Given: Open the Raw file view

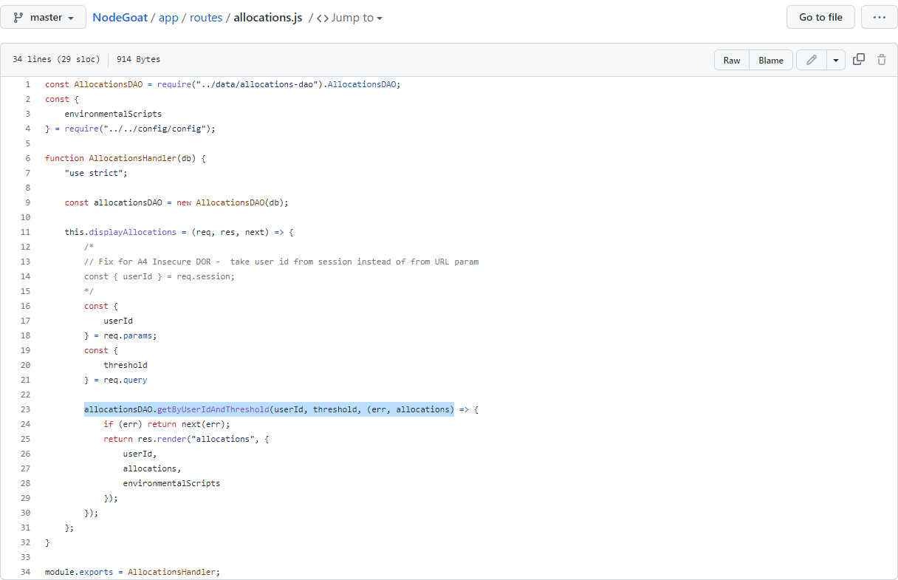Looking at the screenshot, I should (732, 60).
